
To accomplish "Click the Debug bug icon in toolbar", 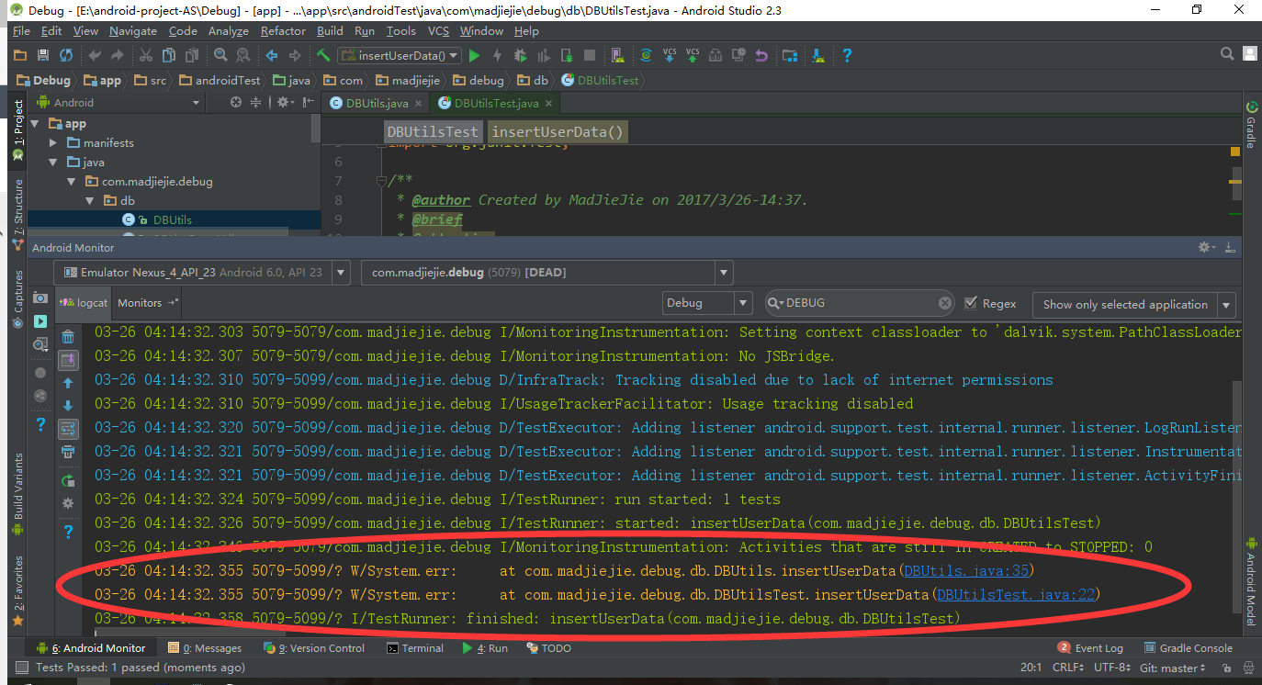I will pos(521,55).
